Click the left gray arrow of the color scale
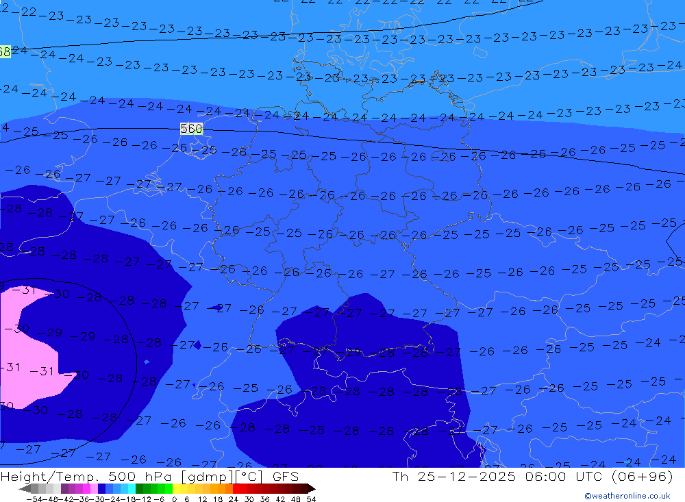 pyautogui.click(x=25, y=488)
